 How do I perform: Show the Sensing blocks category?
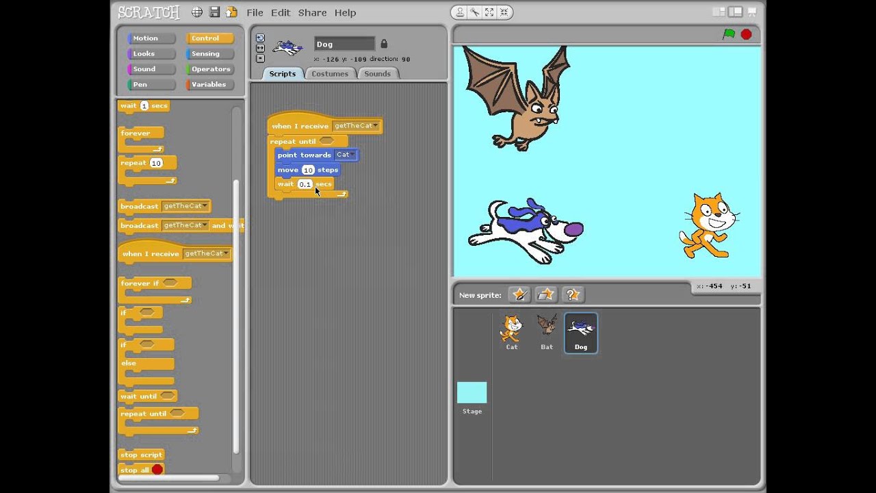click(210, 53)
